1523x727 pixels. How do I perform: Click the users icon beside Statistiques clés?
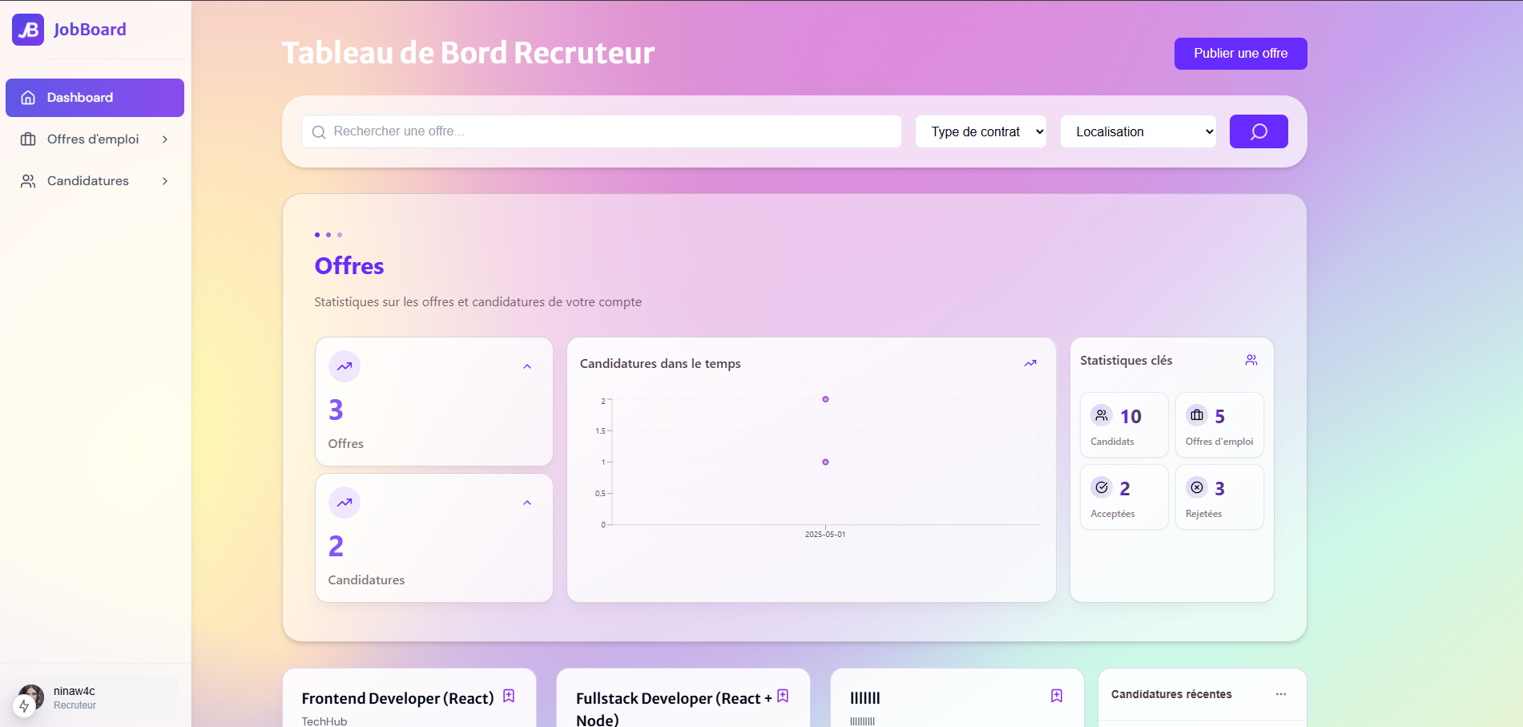point(1251,361)
